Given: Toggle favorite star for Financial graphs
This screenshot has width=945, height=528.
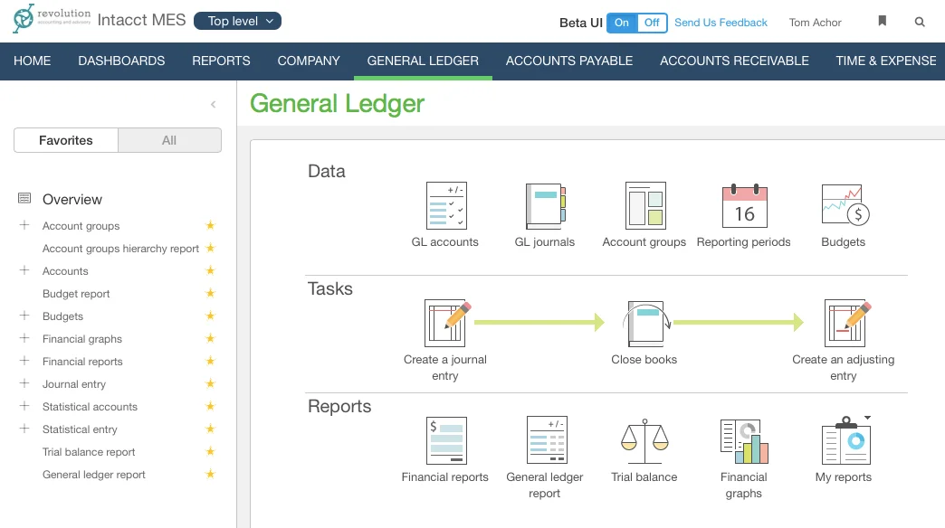Looking at the screenshot, I should [210, 338].
